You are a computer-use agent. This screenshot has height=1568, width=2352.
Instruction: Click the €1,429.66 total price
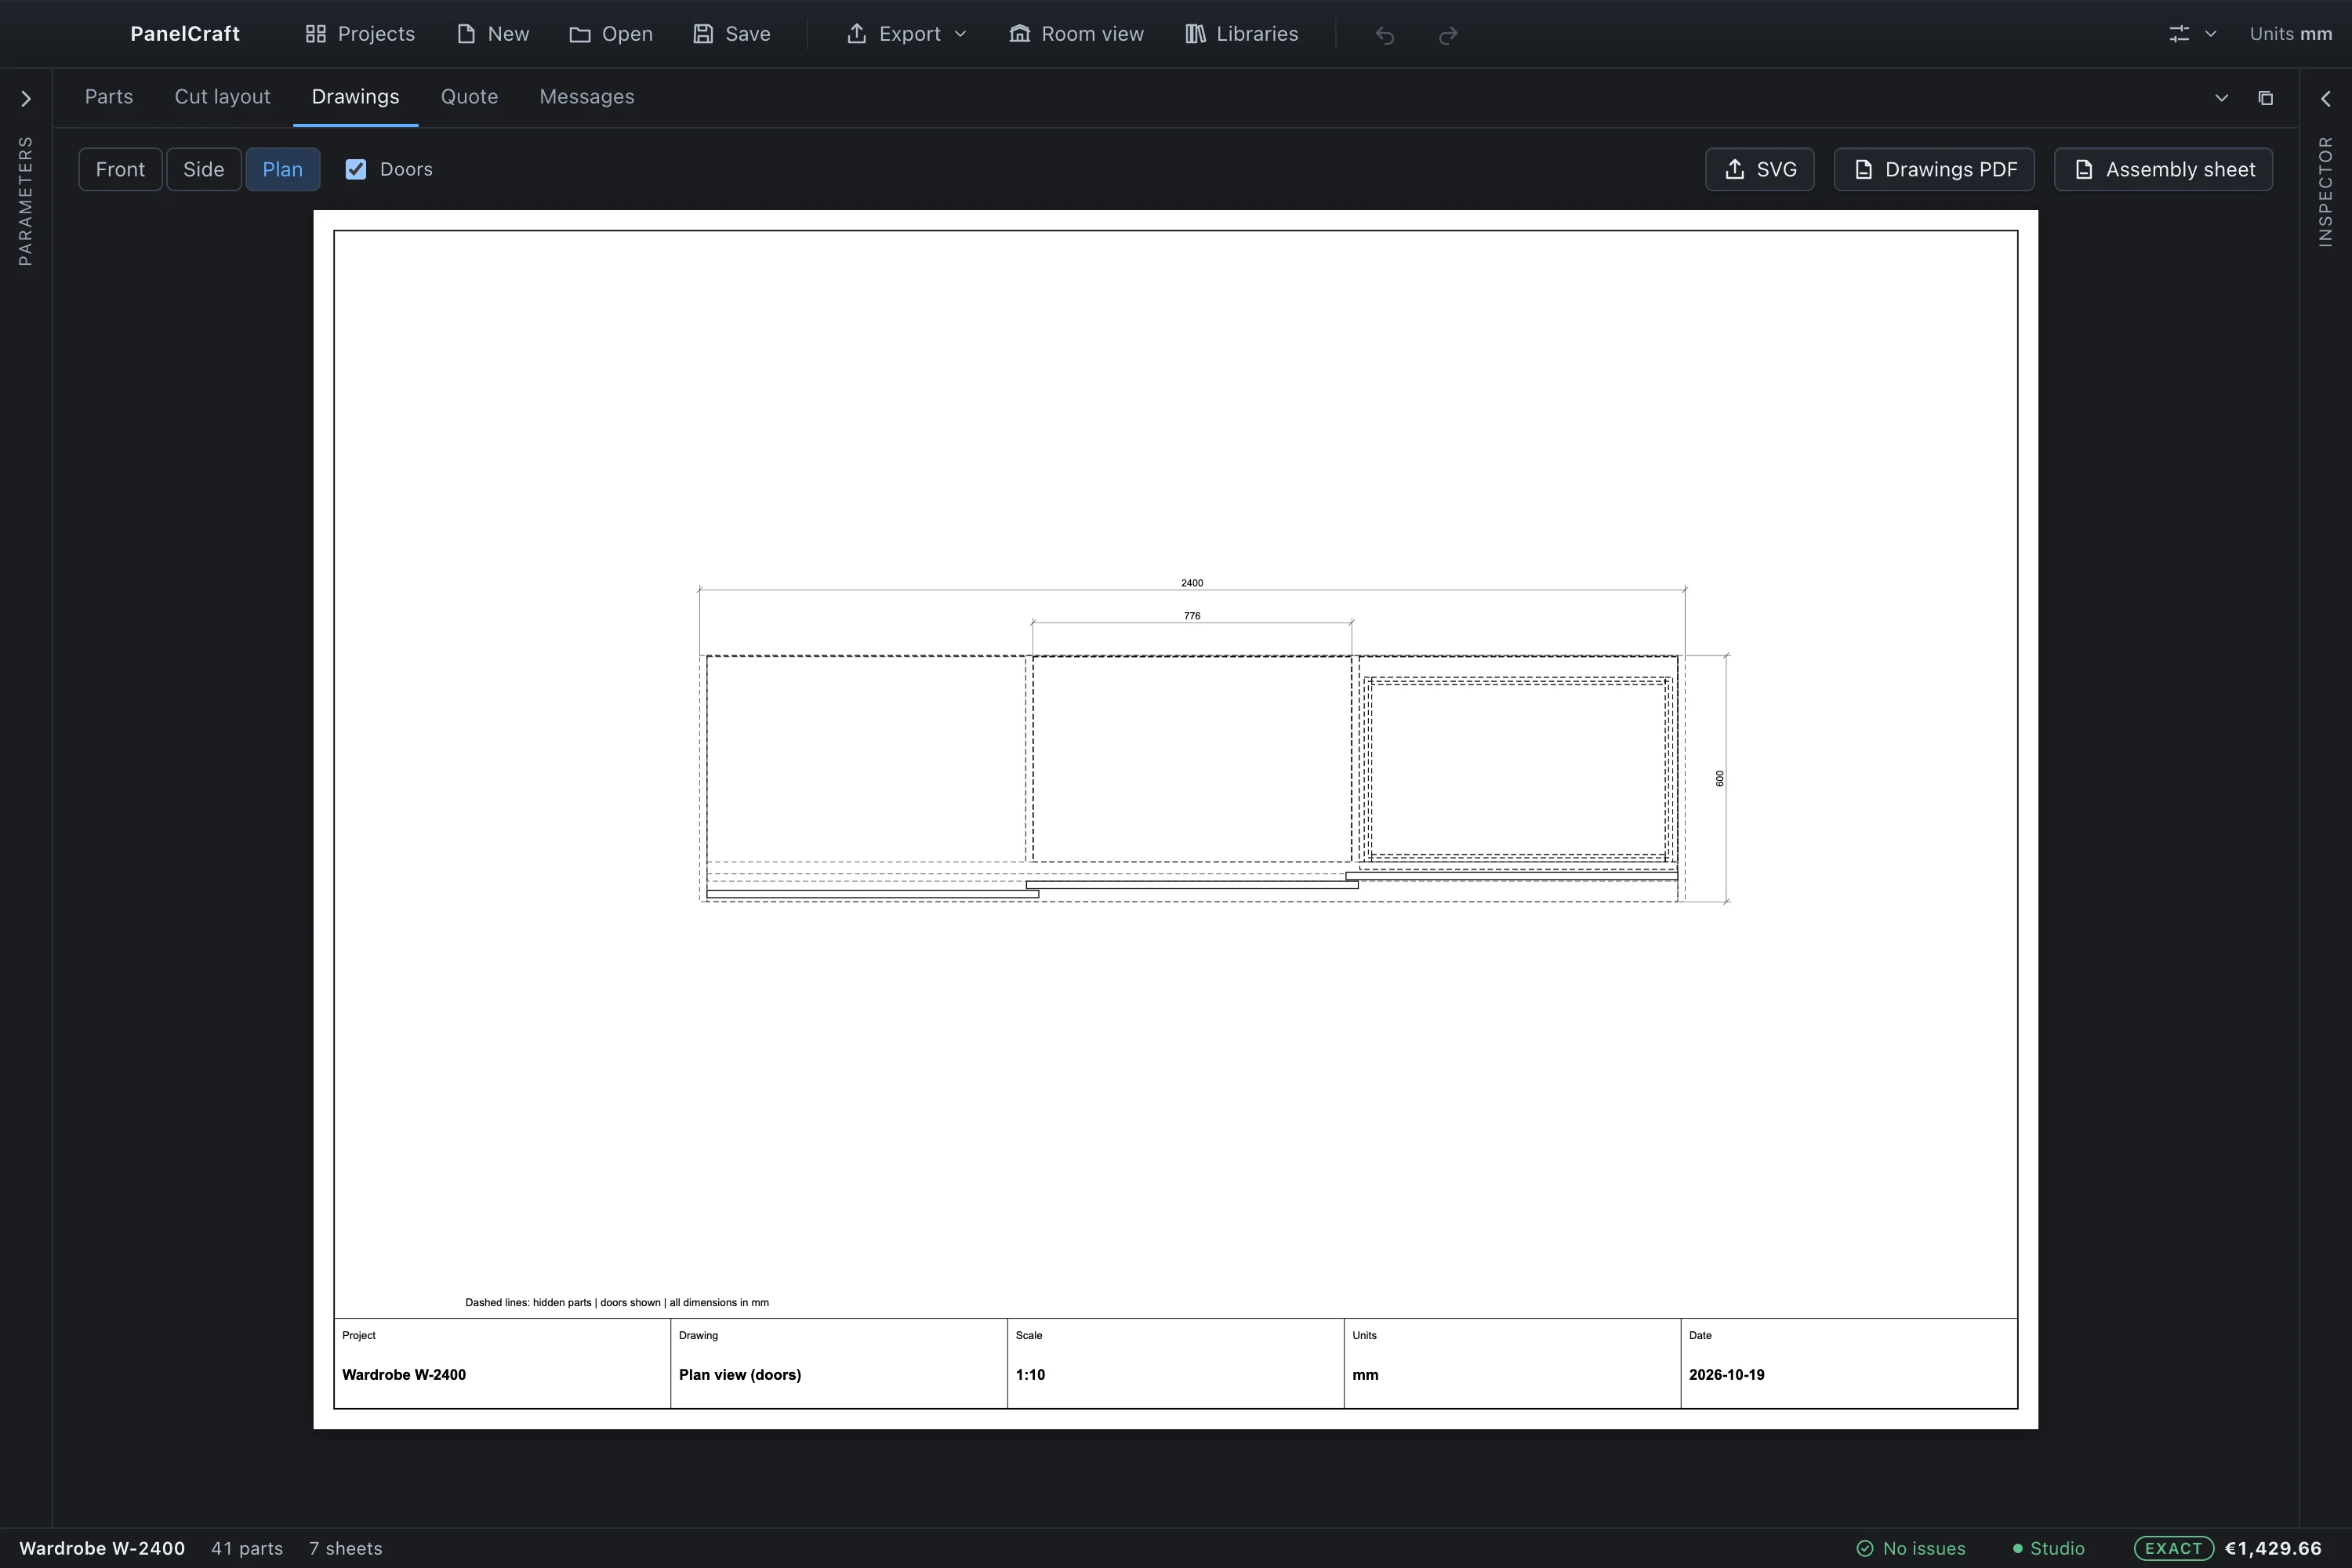pos(2273,1548)
